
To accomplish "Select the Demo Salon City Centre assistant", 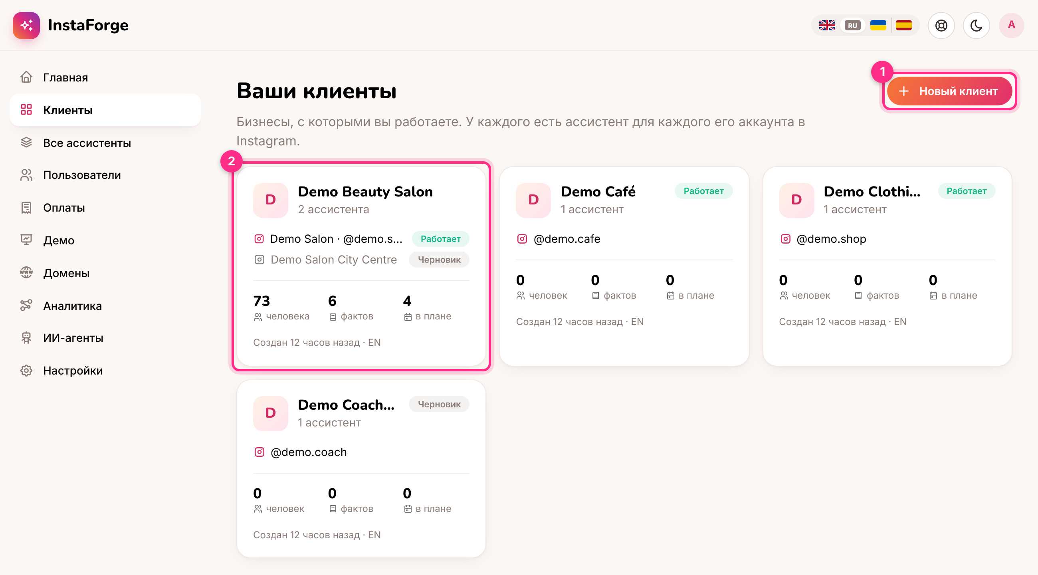I will pyautogui.click(x=361, y=260).
